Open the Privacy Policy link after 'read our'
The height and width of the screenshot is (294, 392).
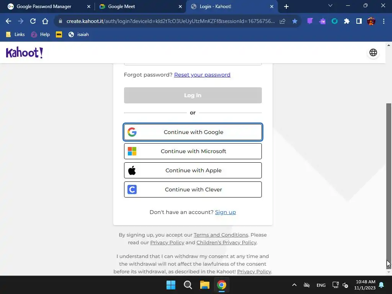167,242
